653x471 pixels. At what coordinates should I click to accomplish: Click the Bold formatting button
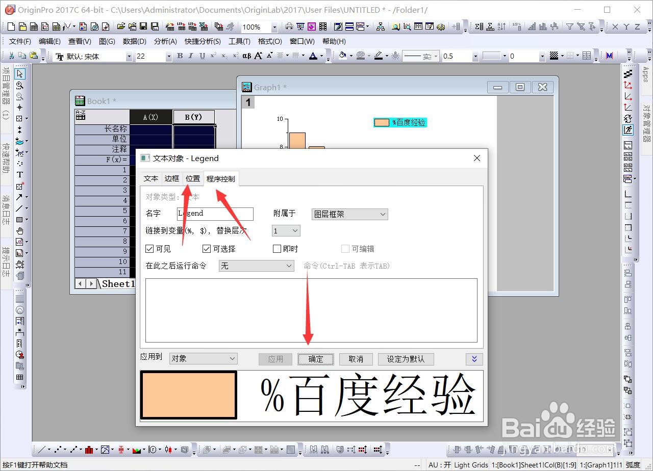[x=180, y=56]
